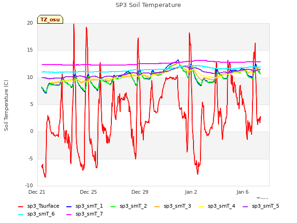The height and width of the screenshot is (223, 297).
Task: Click the SP3 Soil Temperature chart title
Action: coord(148,5)
